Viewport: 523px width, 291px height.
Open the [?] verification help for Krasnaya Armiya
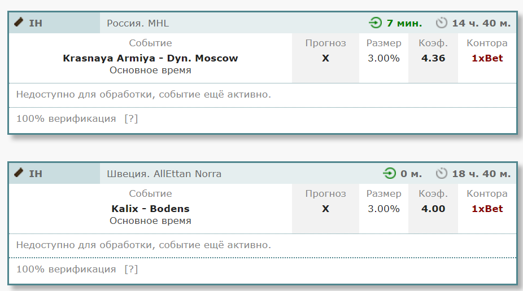pyautogui.click(x=131, y=118)
